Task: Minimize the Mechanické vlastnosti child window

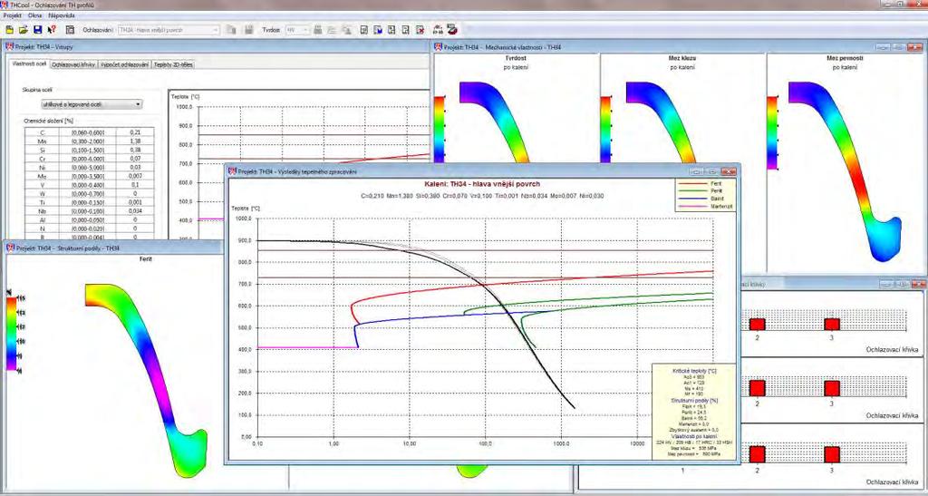Action: click(x=884, y=47)
